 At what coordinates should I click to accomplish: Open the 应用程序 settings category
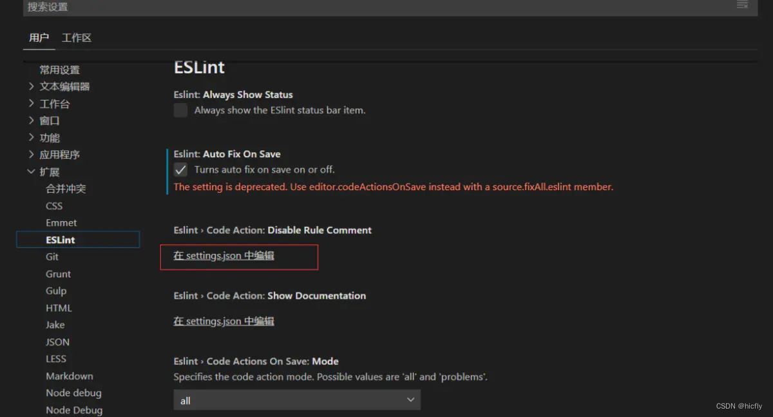coord(60,155)
